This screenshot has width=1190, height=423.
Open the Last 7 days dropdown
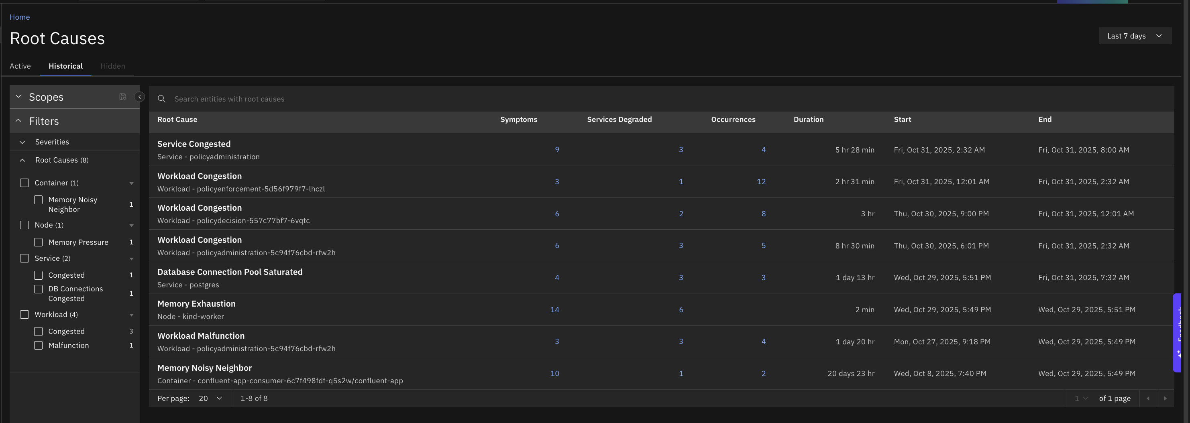click(x=1134, y=36)
